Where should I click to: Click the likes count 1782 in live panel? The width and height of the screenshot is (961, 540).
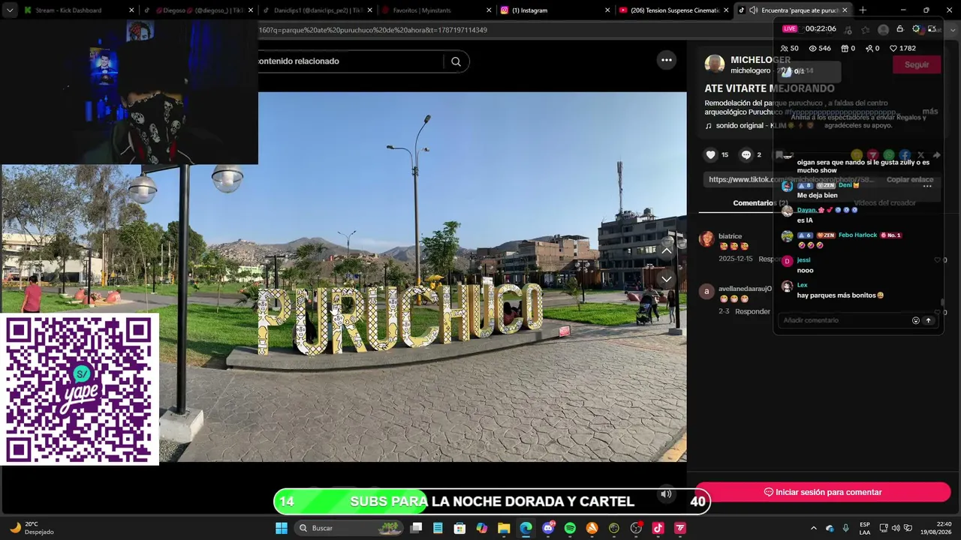[x=902, y=48]
